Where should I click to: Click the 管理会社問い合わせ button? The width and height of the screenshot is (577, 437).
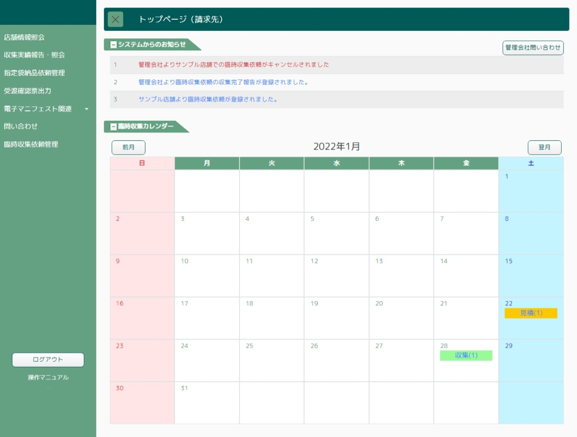(533, 48)
